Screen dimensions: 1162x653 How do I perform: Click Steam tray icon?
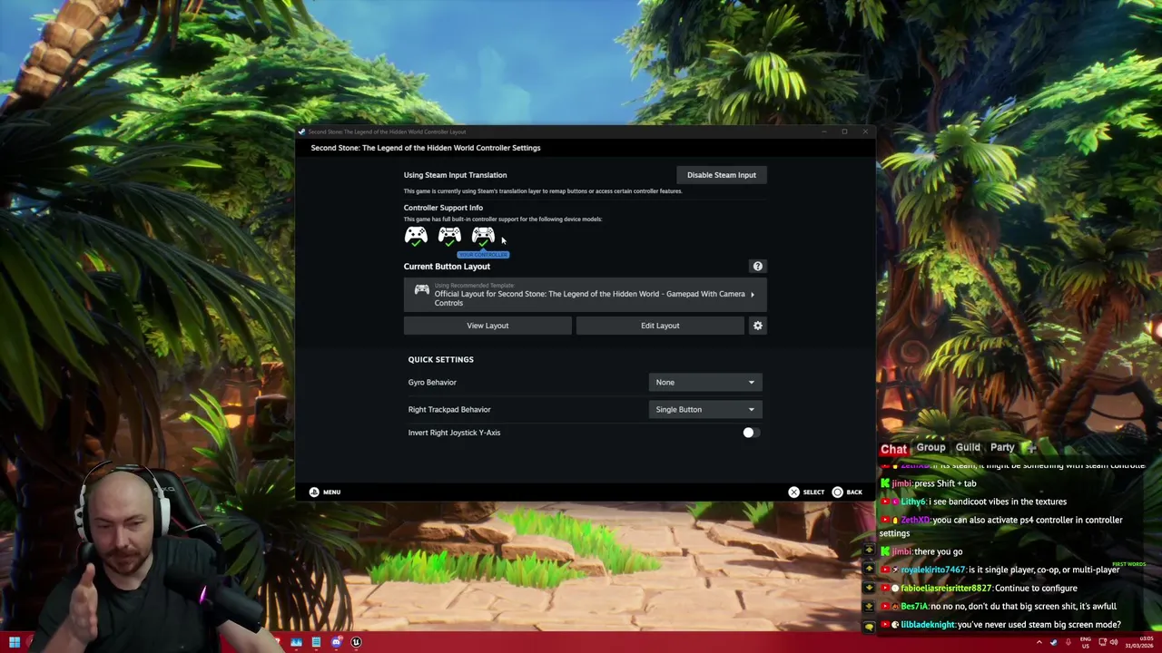click(1054, 642)
